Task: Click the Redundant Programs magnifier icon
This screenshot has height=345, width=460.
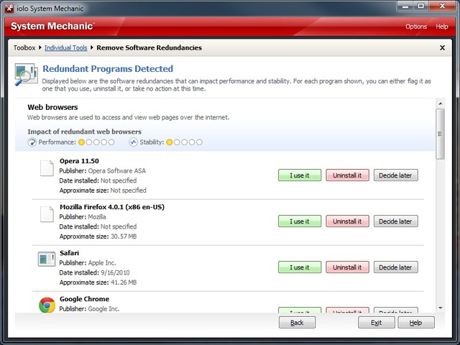Action: (x=26, y=75)
